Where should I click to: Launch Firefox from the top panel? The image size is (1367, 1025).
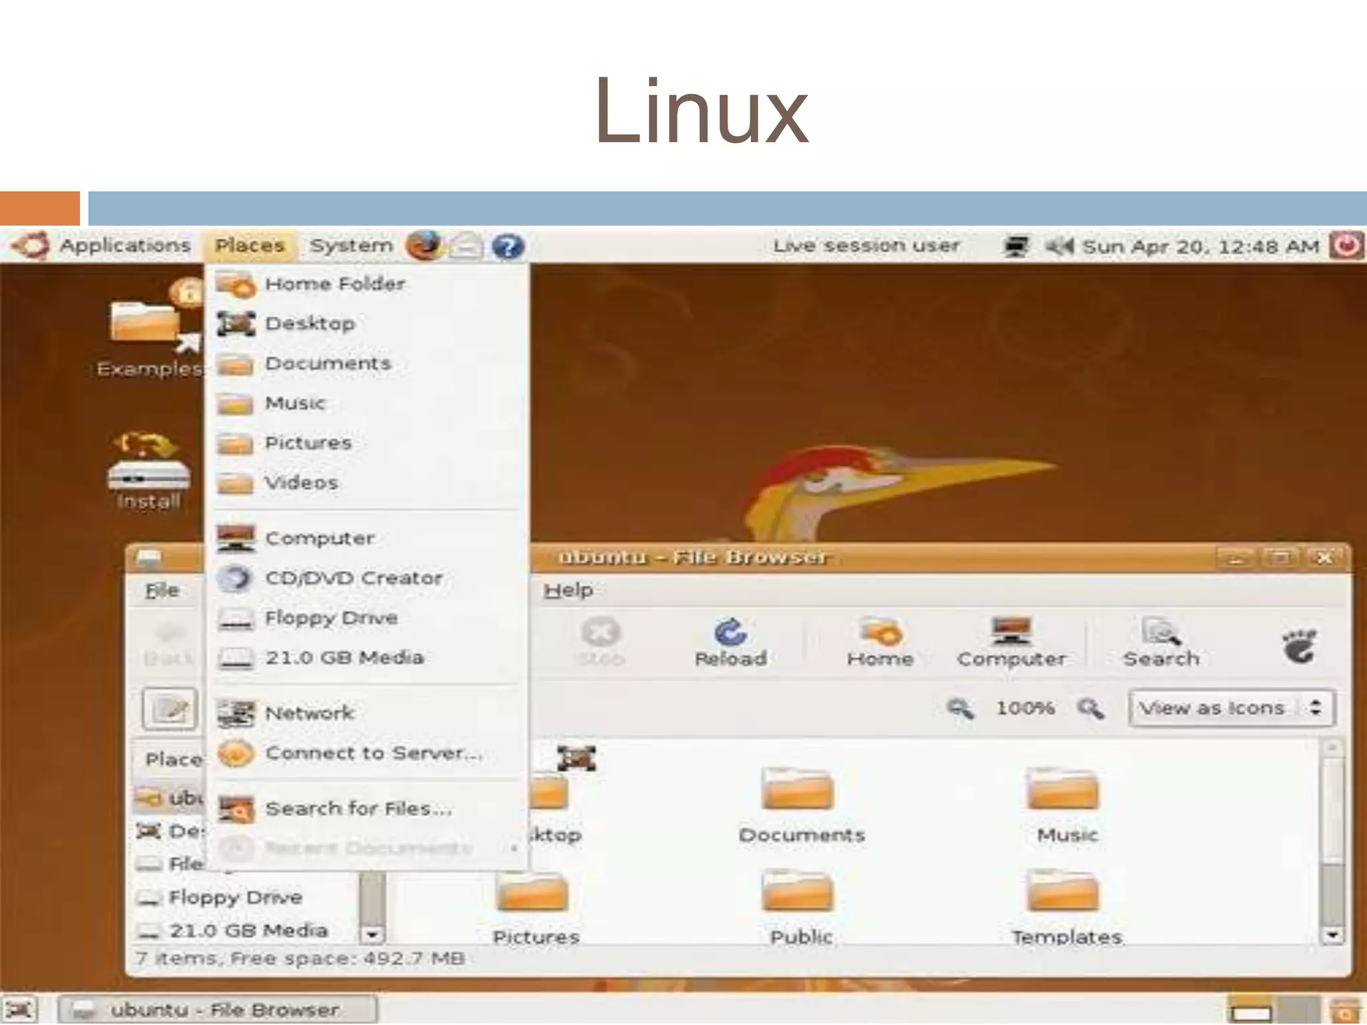(425, 246)
